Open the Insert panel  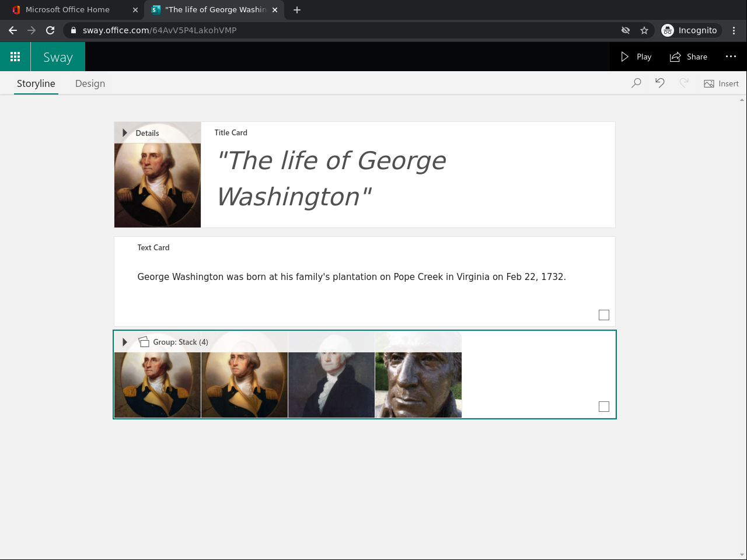pos(721,83)
